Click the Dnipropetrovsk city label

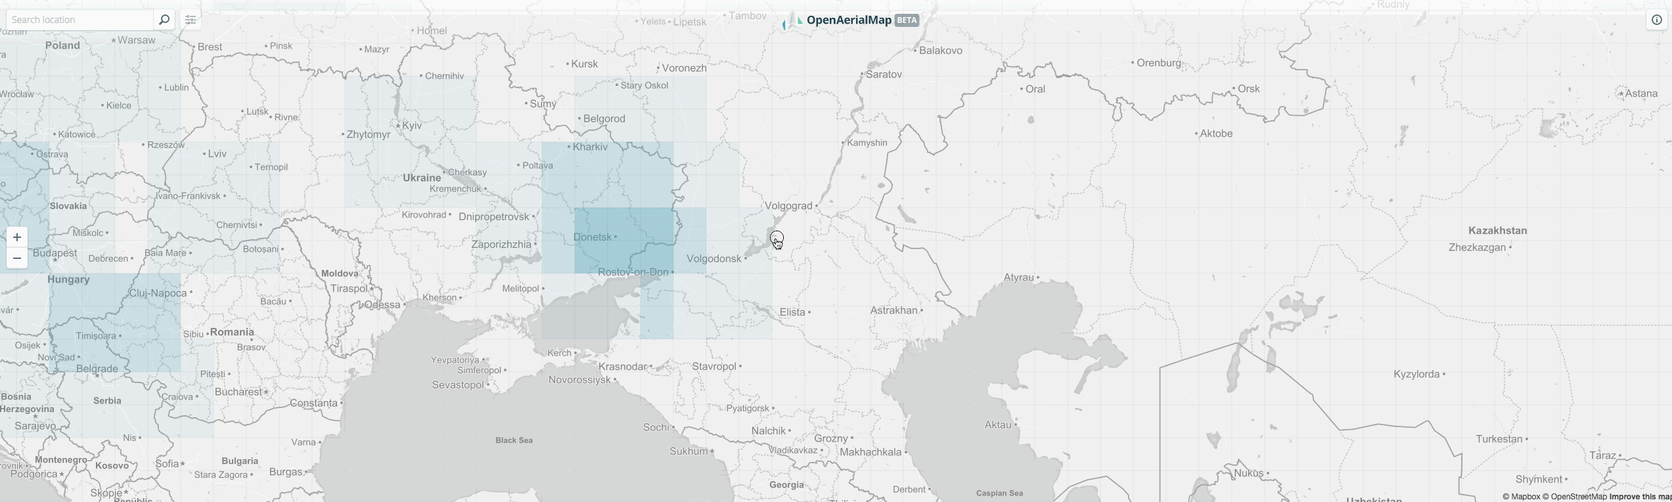point(494,217)
